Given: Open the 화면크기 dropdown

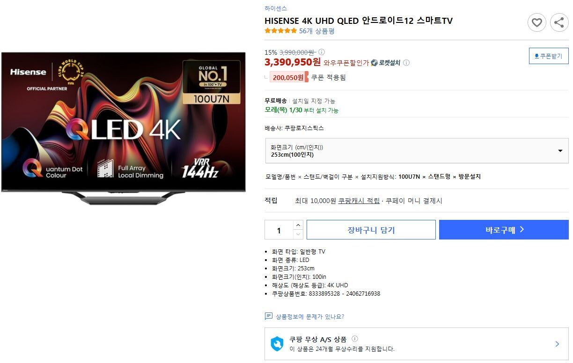Looking at the screenshot, I should click(x=417, y=151).
